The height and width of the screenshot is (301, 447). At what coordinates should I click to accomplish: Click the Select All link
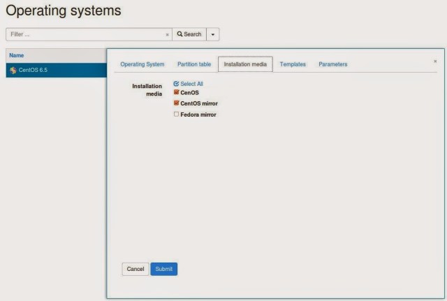pos(191,84)
